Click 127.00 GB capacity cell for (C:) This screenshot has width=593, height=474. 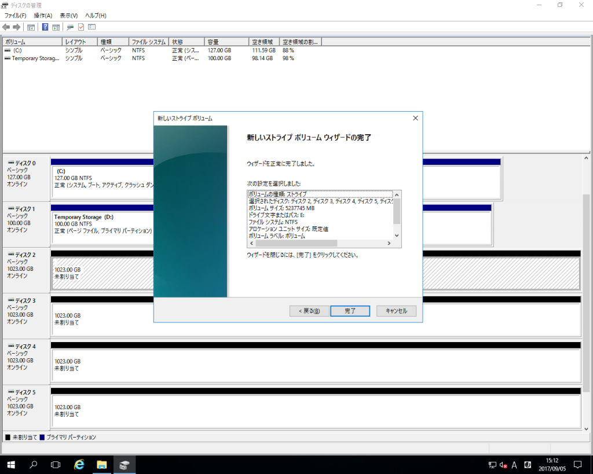pyautogui.click(x=219, y=50)
